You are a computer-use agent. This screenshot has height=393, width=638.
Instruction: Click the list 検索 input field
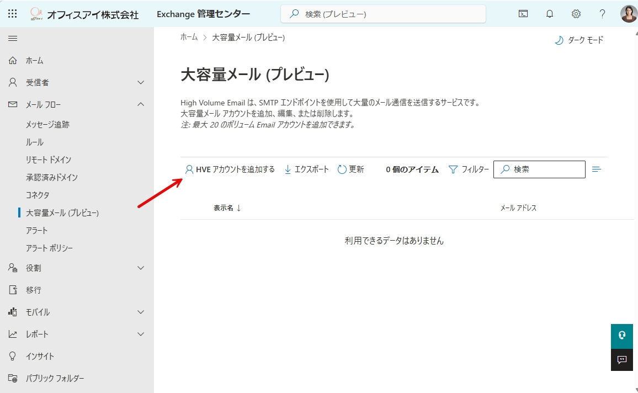pyautogui.click(x=539, y=169)
